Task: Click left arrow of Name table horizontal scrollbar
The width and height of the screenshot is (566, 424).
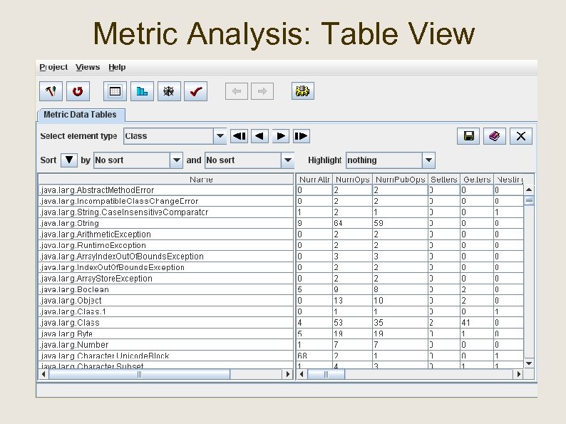Action: (x=43, y=375)
